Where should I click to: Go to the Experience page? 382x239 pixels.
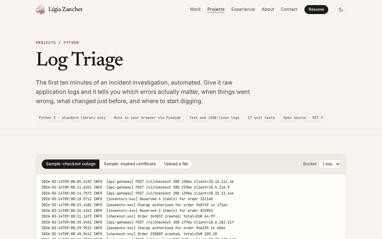pyautogui.click(x=243, y=9)
